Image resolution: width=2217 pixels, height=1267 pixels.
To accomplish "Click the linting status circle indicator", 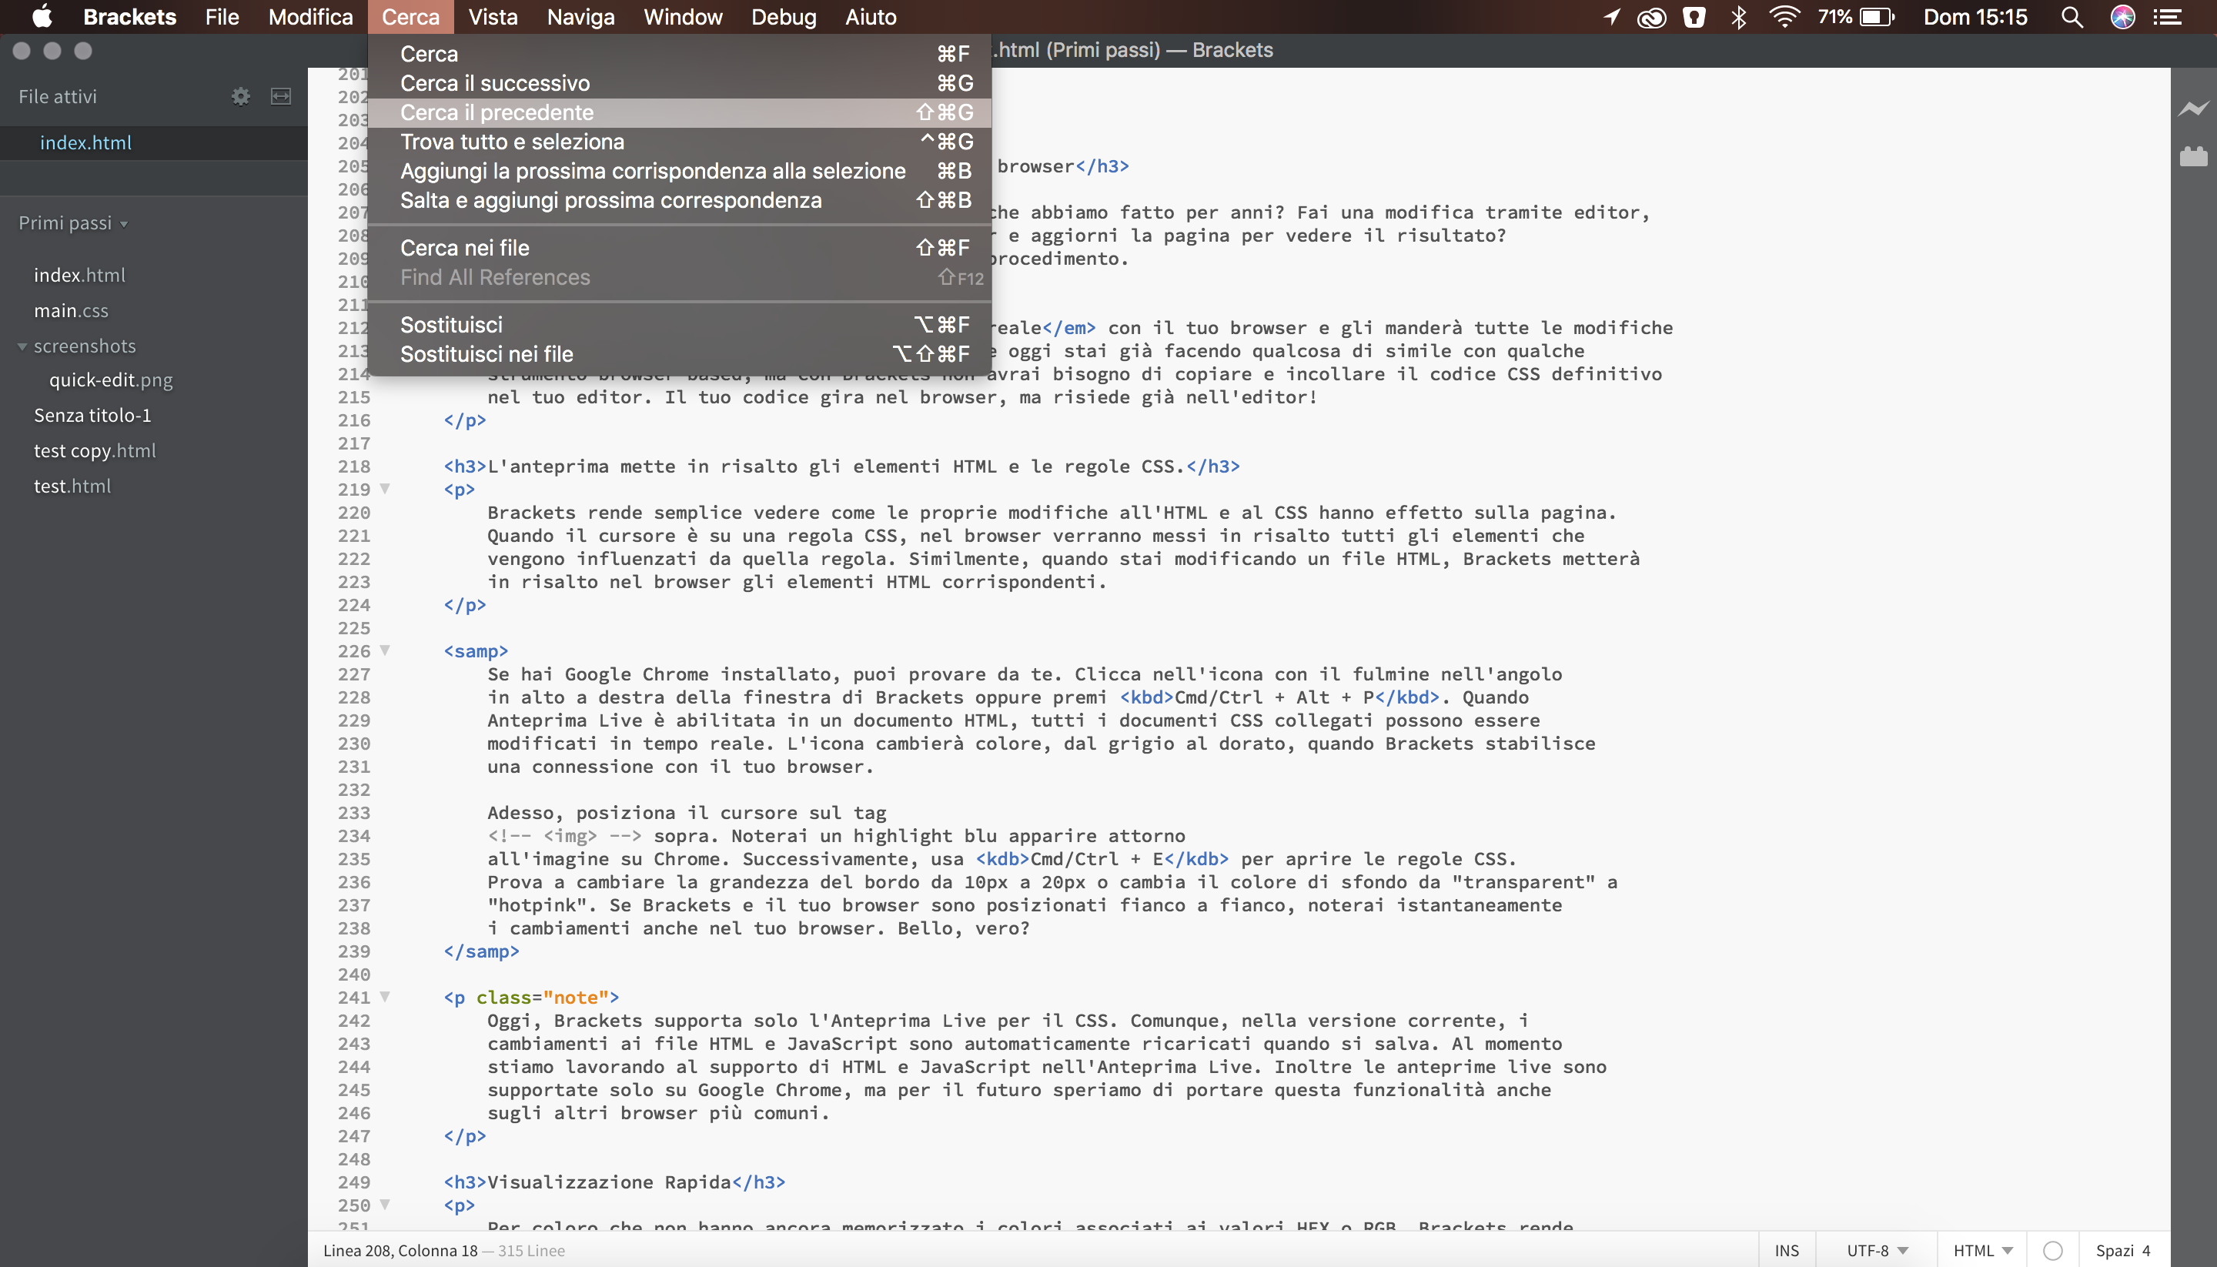I will click(x=2052, y=1251).
